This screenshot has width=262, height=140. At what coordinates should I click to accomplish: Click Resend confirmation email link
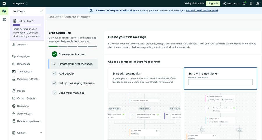click(202, 10)
